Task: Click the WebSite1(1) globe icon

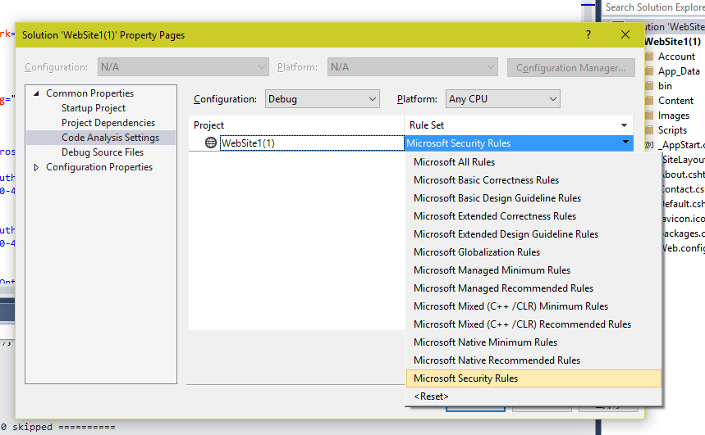Action: tap(211, 143)
